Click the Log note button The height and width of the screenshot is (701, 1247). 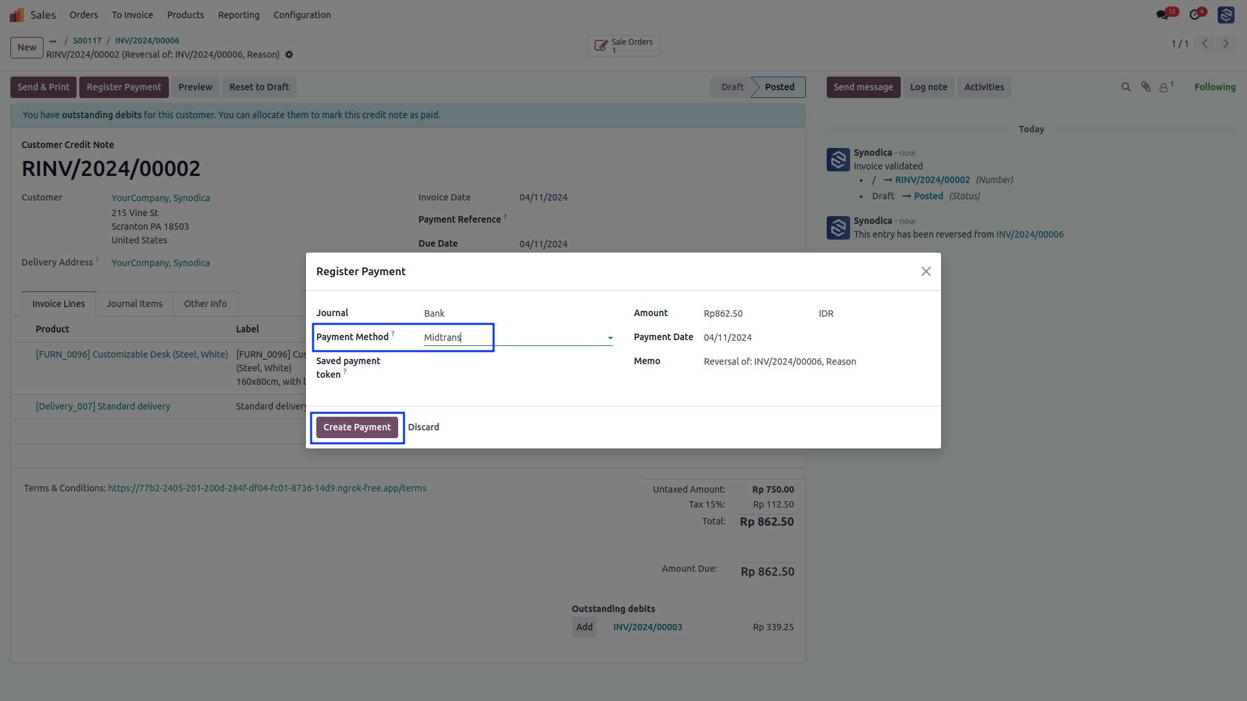click(929, 87)
